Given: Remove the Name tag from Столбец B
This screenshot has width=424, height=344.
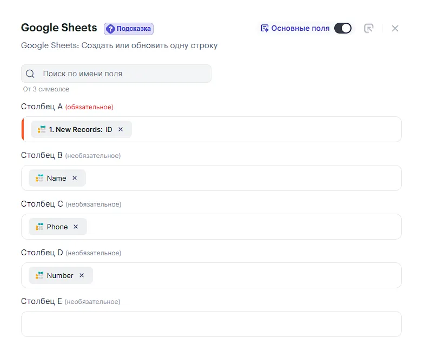Looking at the screenshot, I should click(x=75, y=178).
